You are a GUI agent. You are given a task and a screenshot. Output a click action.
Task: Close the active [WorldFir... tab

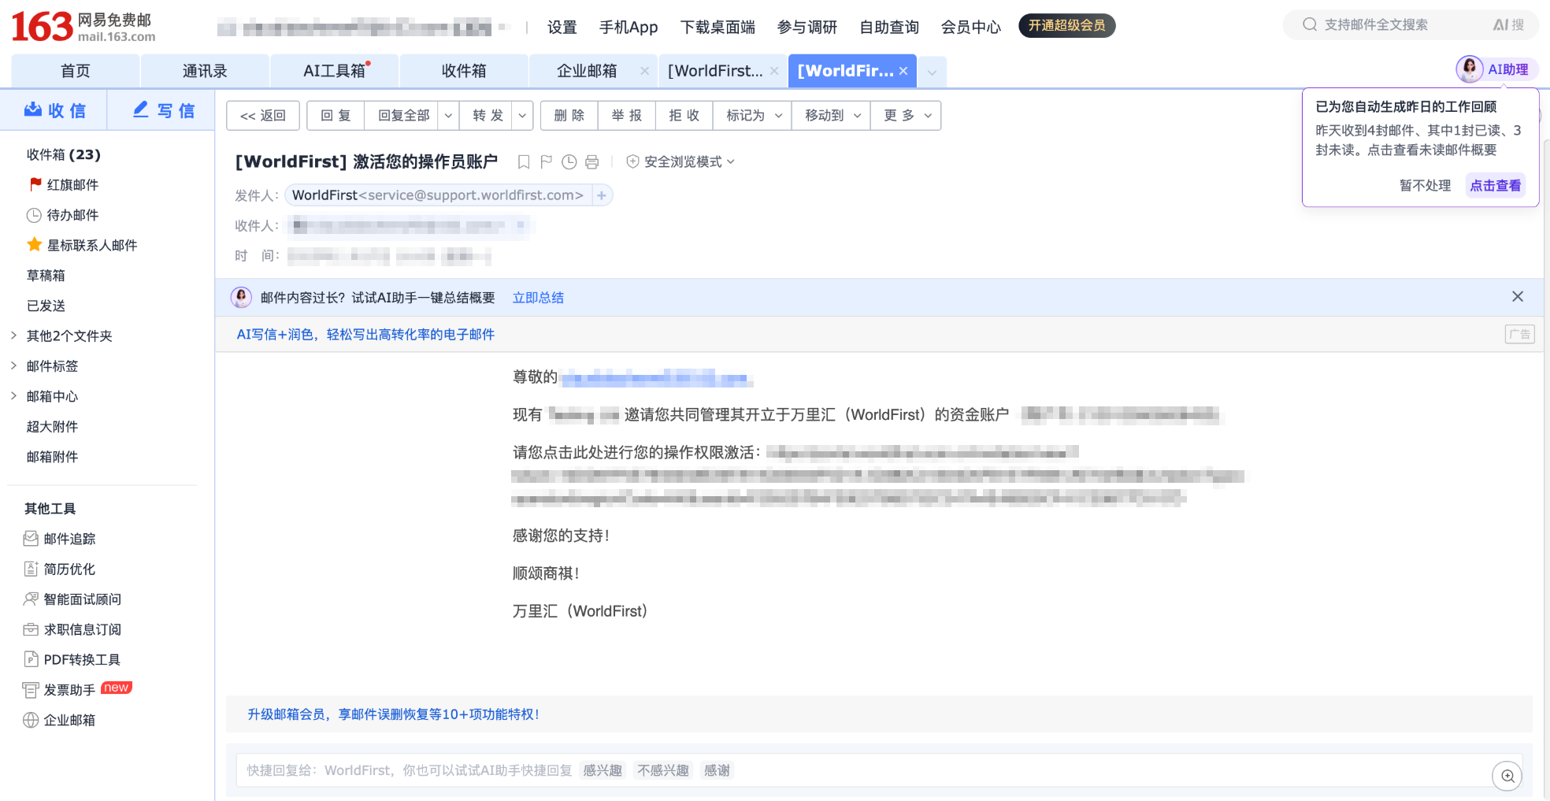903,71
